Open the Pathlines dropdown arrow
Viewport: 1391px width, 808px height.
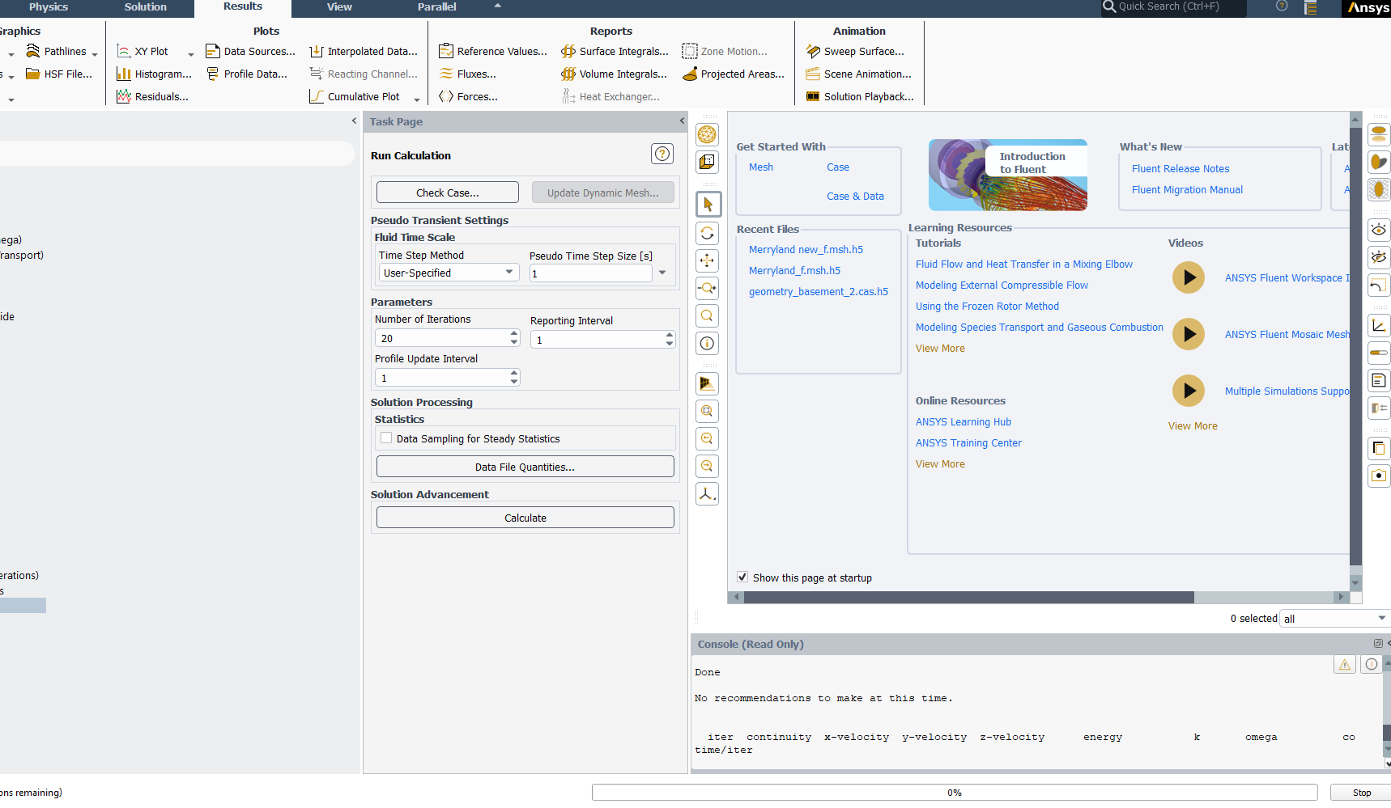[95, 54]
